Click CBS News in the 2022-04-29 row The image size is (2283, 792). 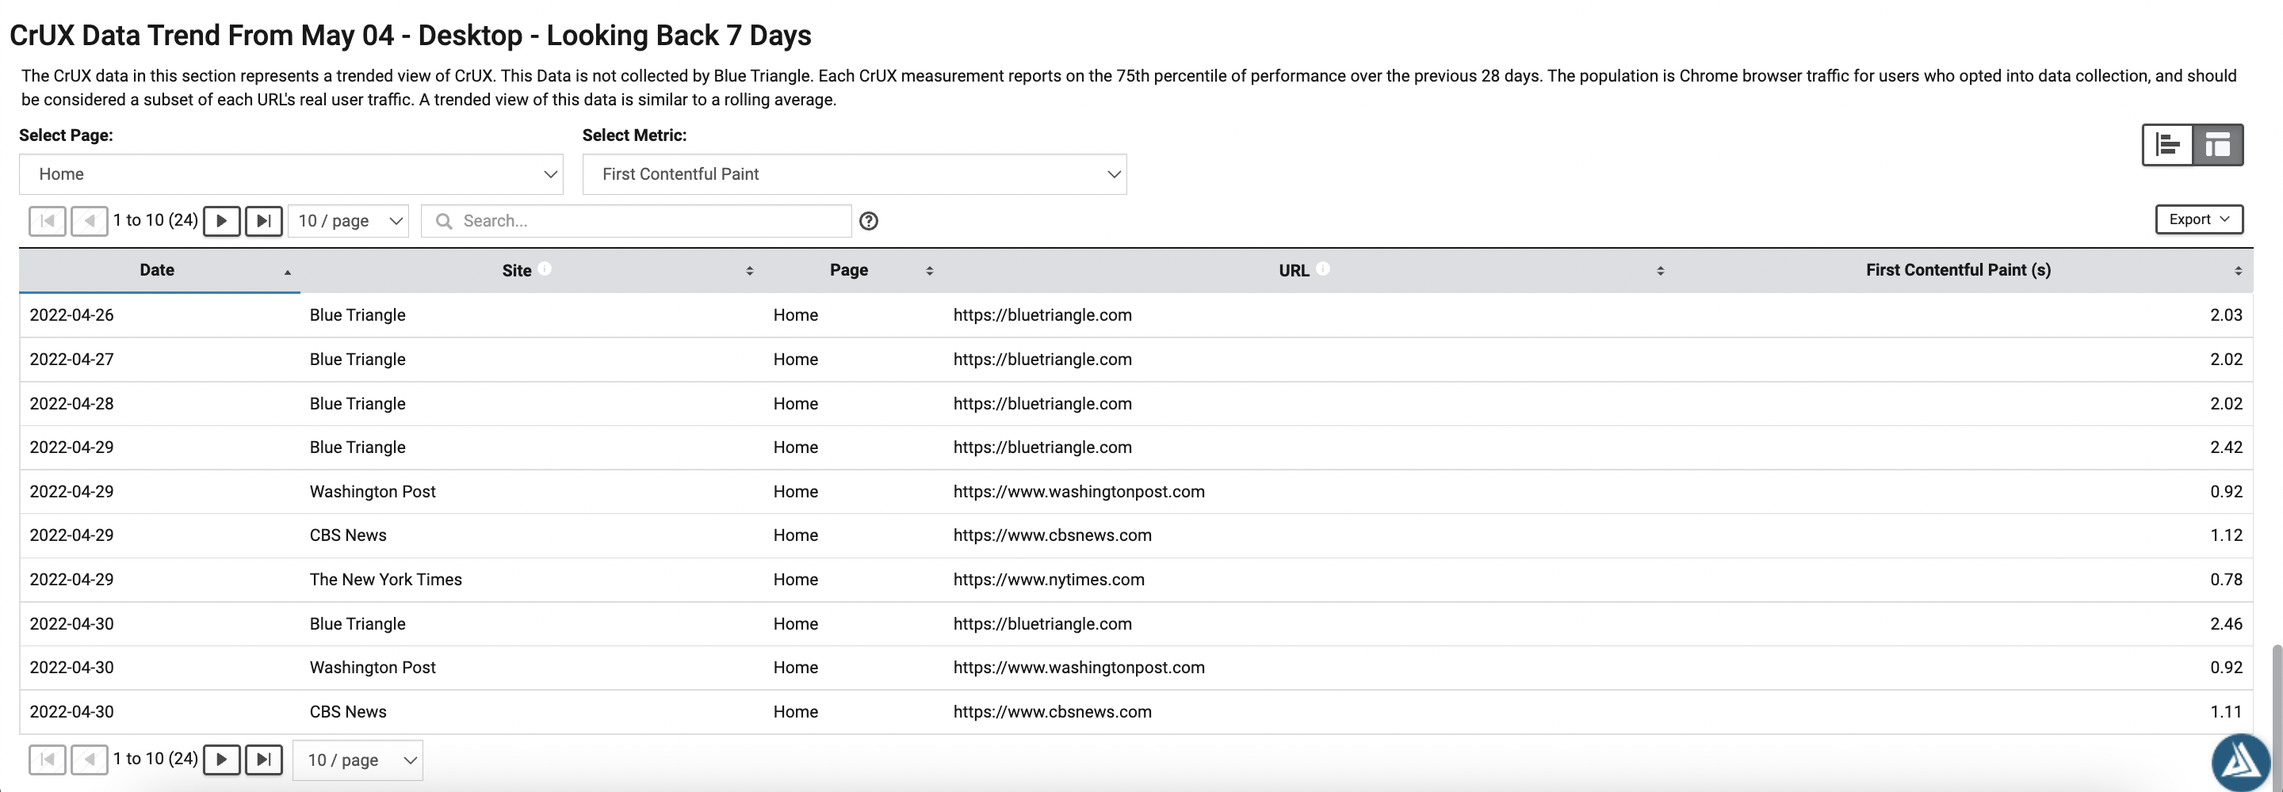click(x=347, y=535)
